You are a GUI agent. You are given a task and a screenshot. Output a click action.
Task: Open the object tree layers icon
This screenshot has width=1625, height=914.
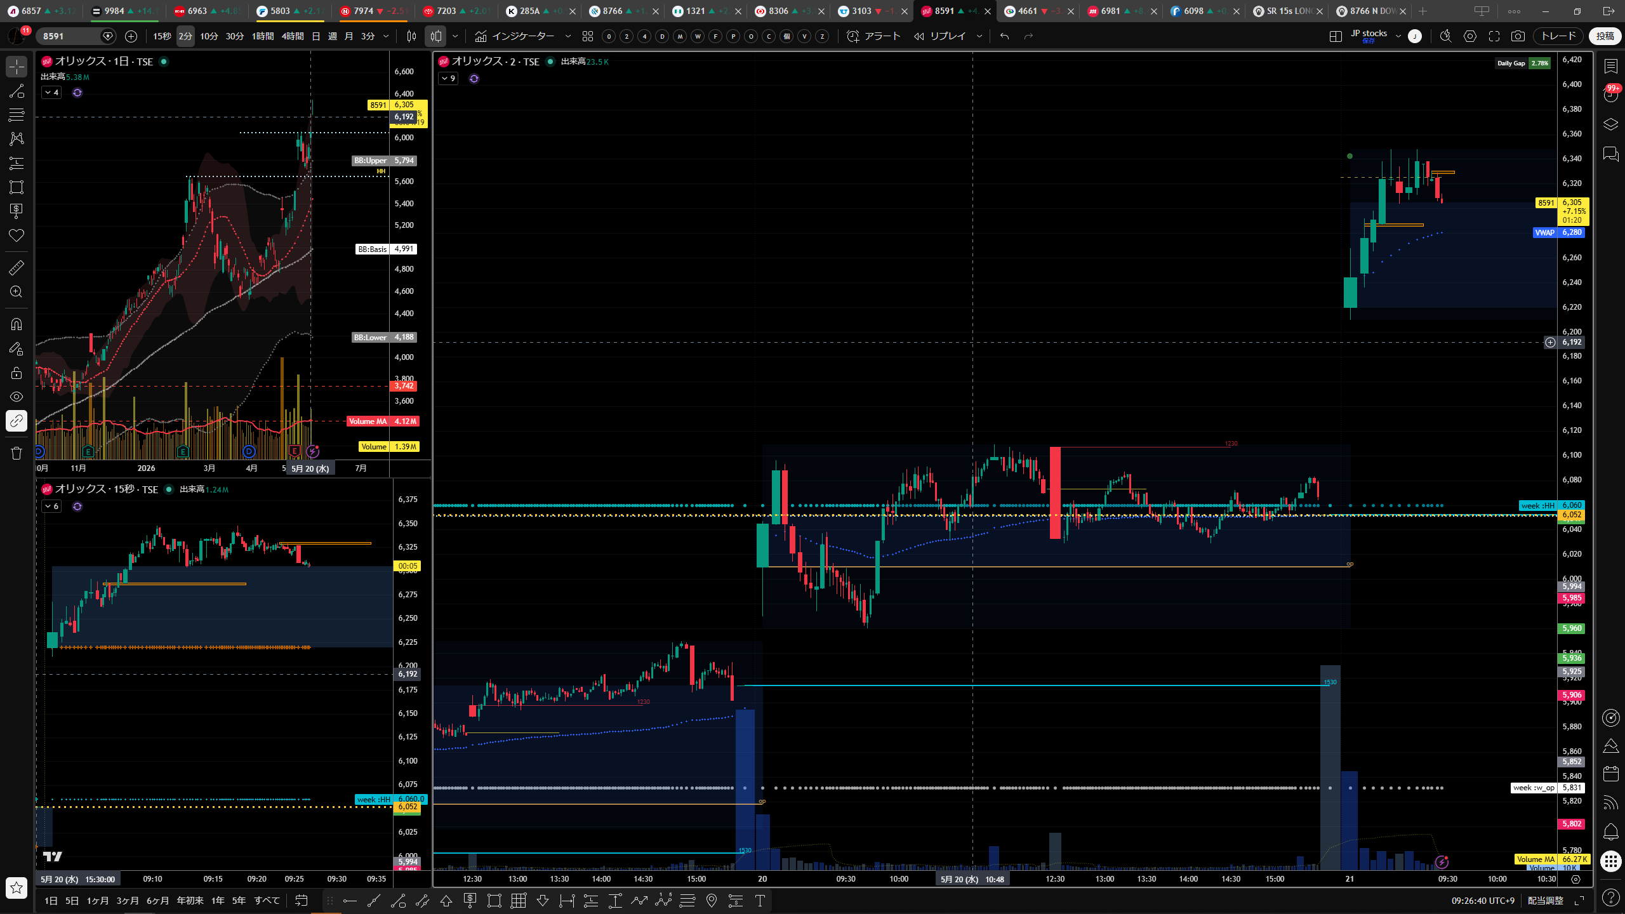(1611, 124)
